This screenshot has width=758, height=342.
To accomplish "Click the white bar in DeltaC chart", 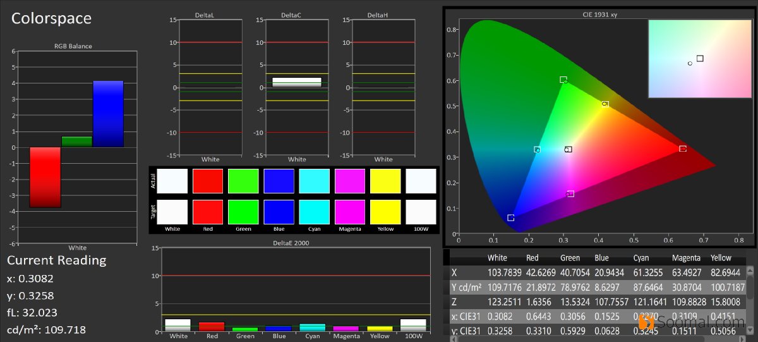I will (297, 82).
